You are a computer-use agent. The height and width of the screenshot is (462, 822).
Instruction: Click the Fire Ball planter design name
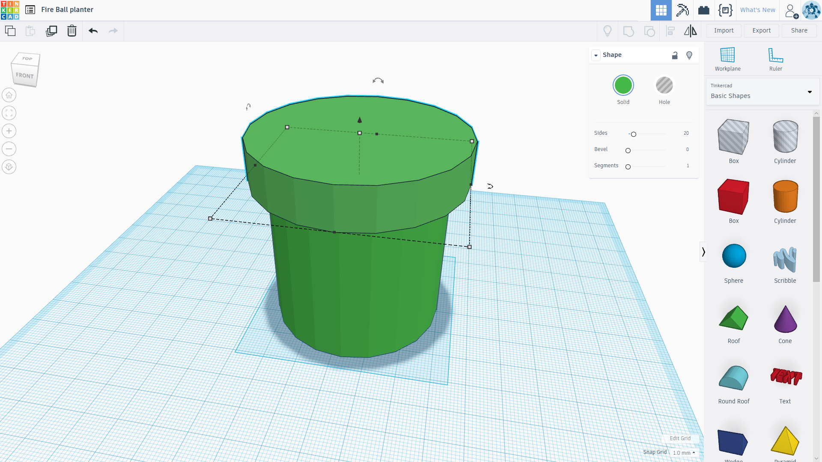pos(67,9)
